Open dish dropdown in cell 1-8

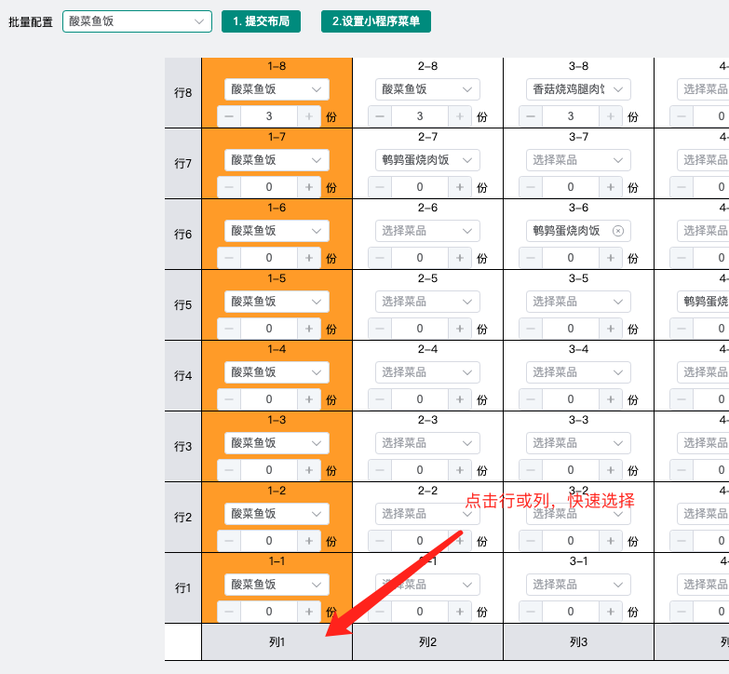[277, 89]
